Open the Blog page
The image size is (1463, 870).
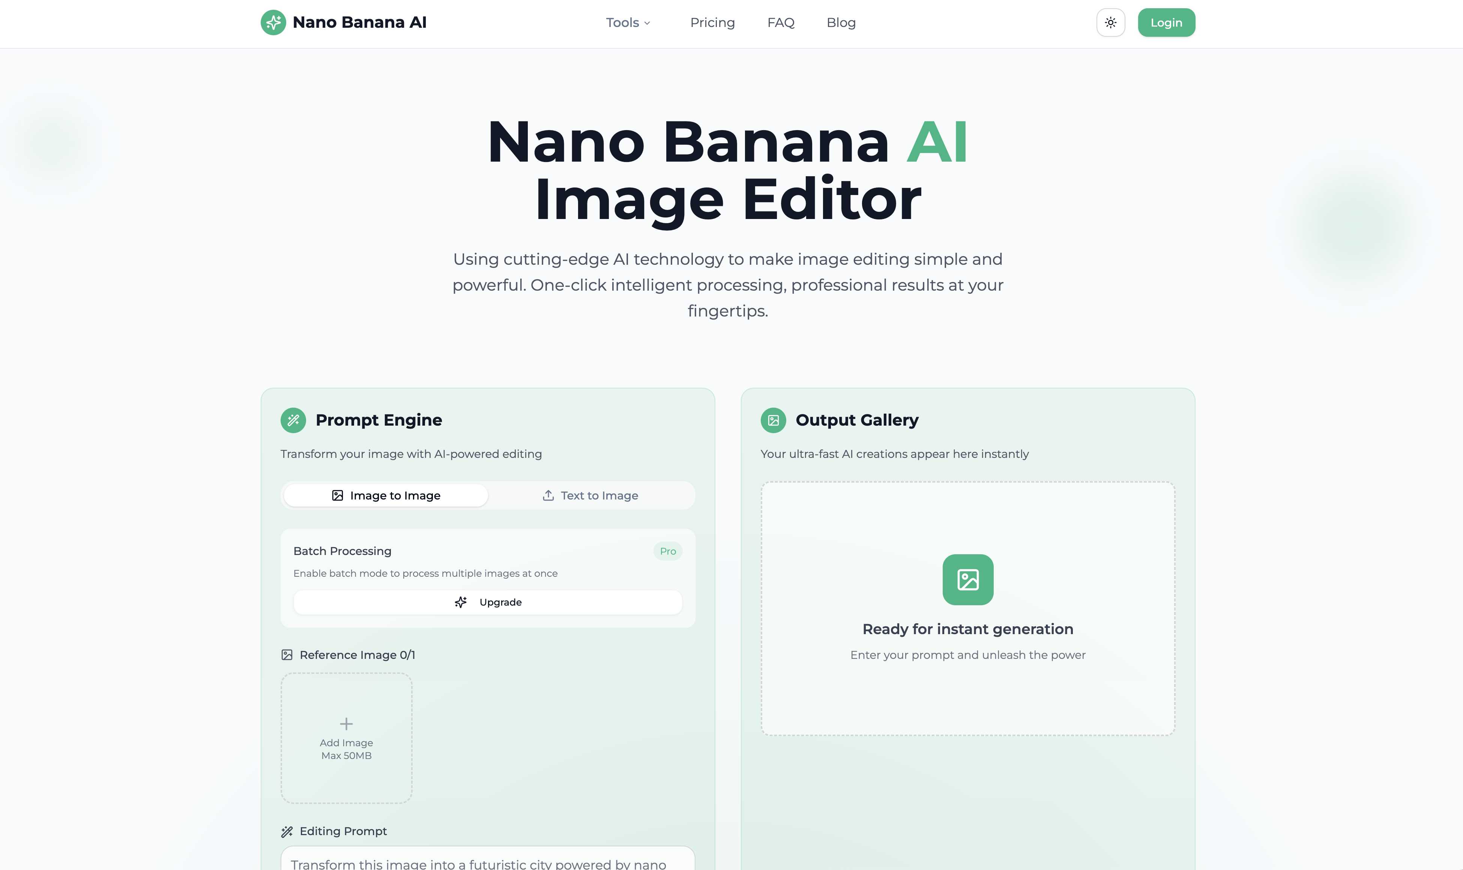click(x=841, y=22)
